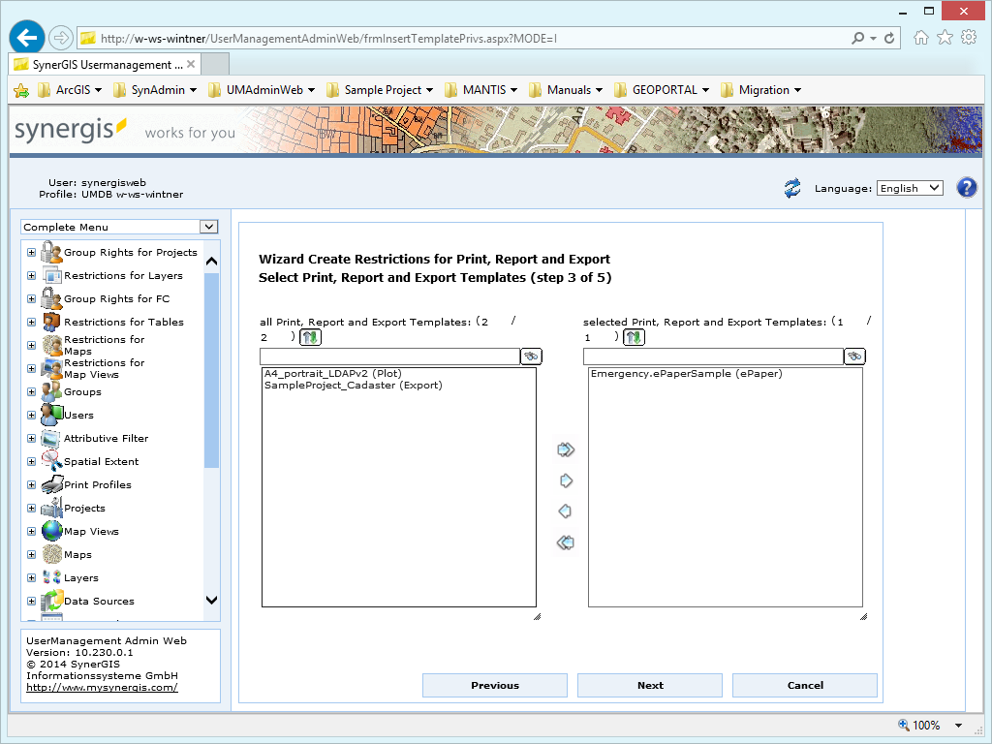This screenshot has width=992, height=744.
Task: Click the sort icon beside all templates count
Action: (x=310, y=337)
